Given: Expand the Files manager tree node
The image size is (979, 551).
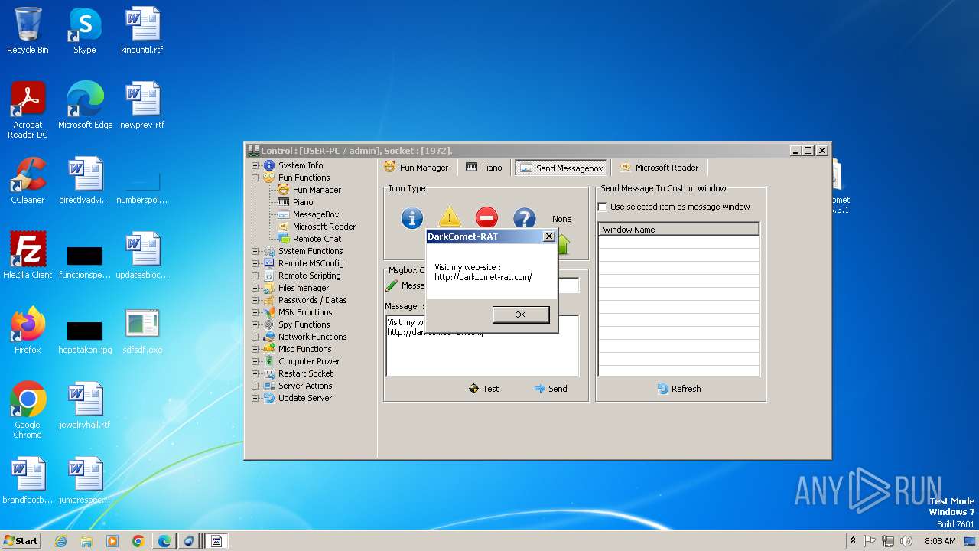Looking at the screenshot, I should click(x=255, y=288).
